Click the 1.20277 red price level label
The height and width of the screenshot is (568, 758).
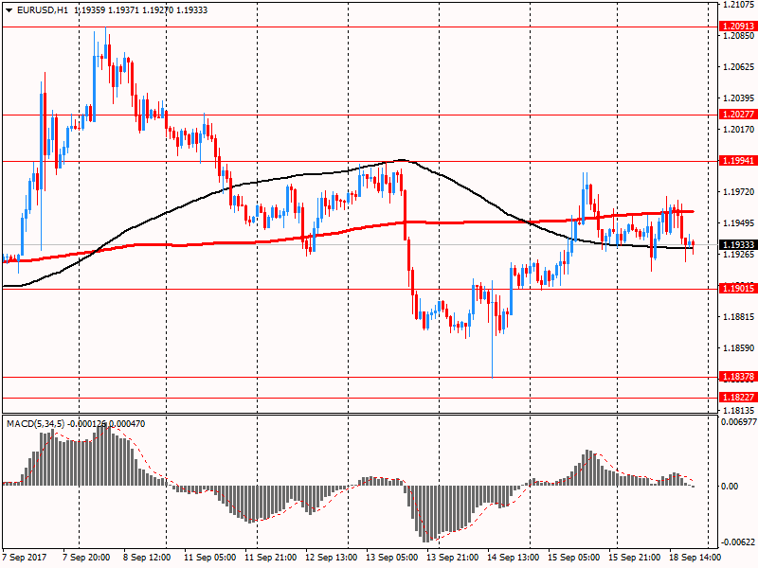pyautogui.click(x=738, y=114)
